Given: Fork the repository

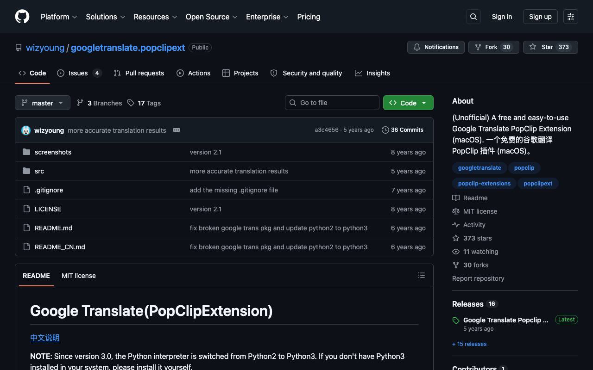Looking at the screenshot, I should click(494, 47).
